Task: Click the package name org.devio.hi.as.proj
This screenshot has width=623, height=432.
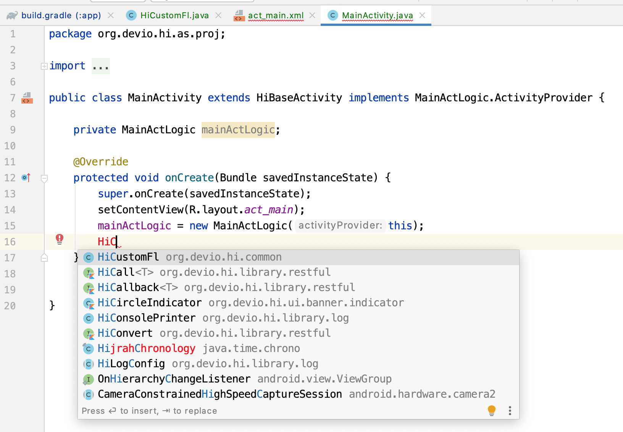Action: (158, 34)
